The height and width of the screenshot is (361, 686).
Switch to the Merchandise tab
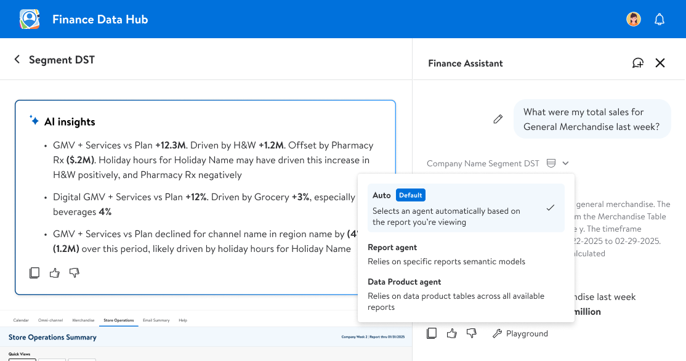coord(83,320)
